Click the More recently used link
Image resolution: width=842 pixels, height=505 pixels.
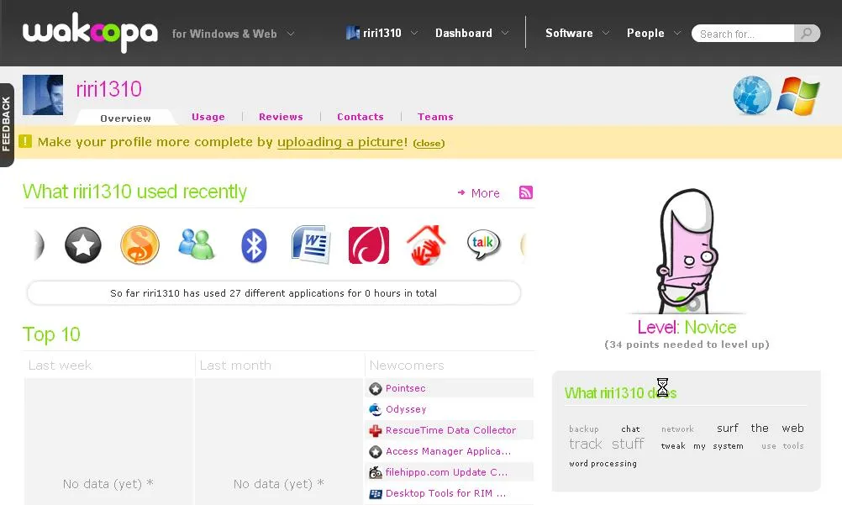(479, 193)
